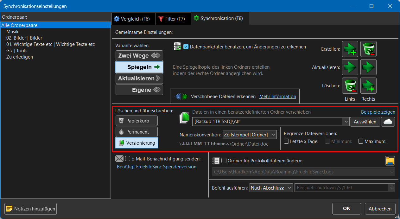This screenshot has width=400, height=219.
Task: Click the moved files double-arrow icon
Action: point(182,97)
